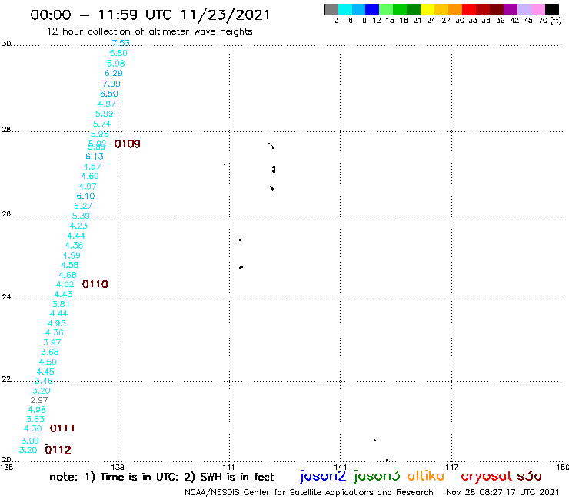Click the 0109 track time label
Image resolution: width=569 pixels, height=499 pixels.
coord(128,144)
